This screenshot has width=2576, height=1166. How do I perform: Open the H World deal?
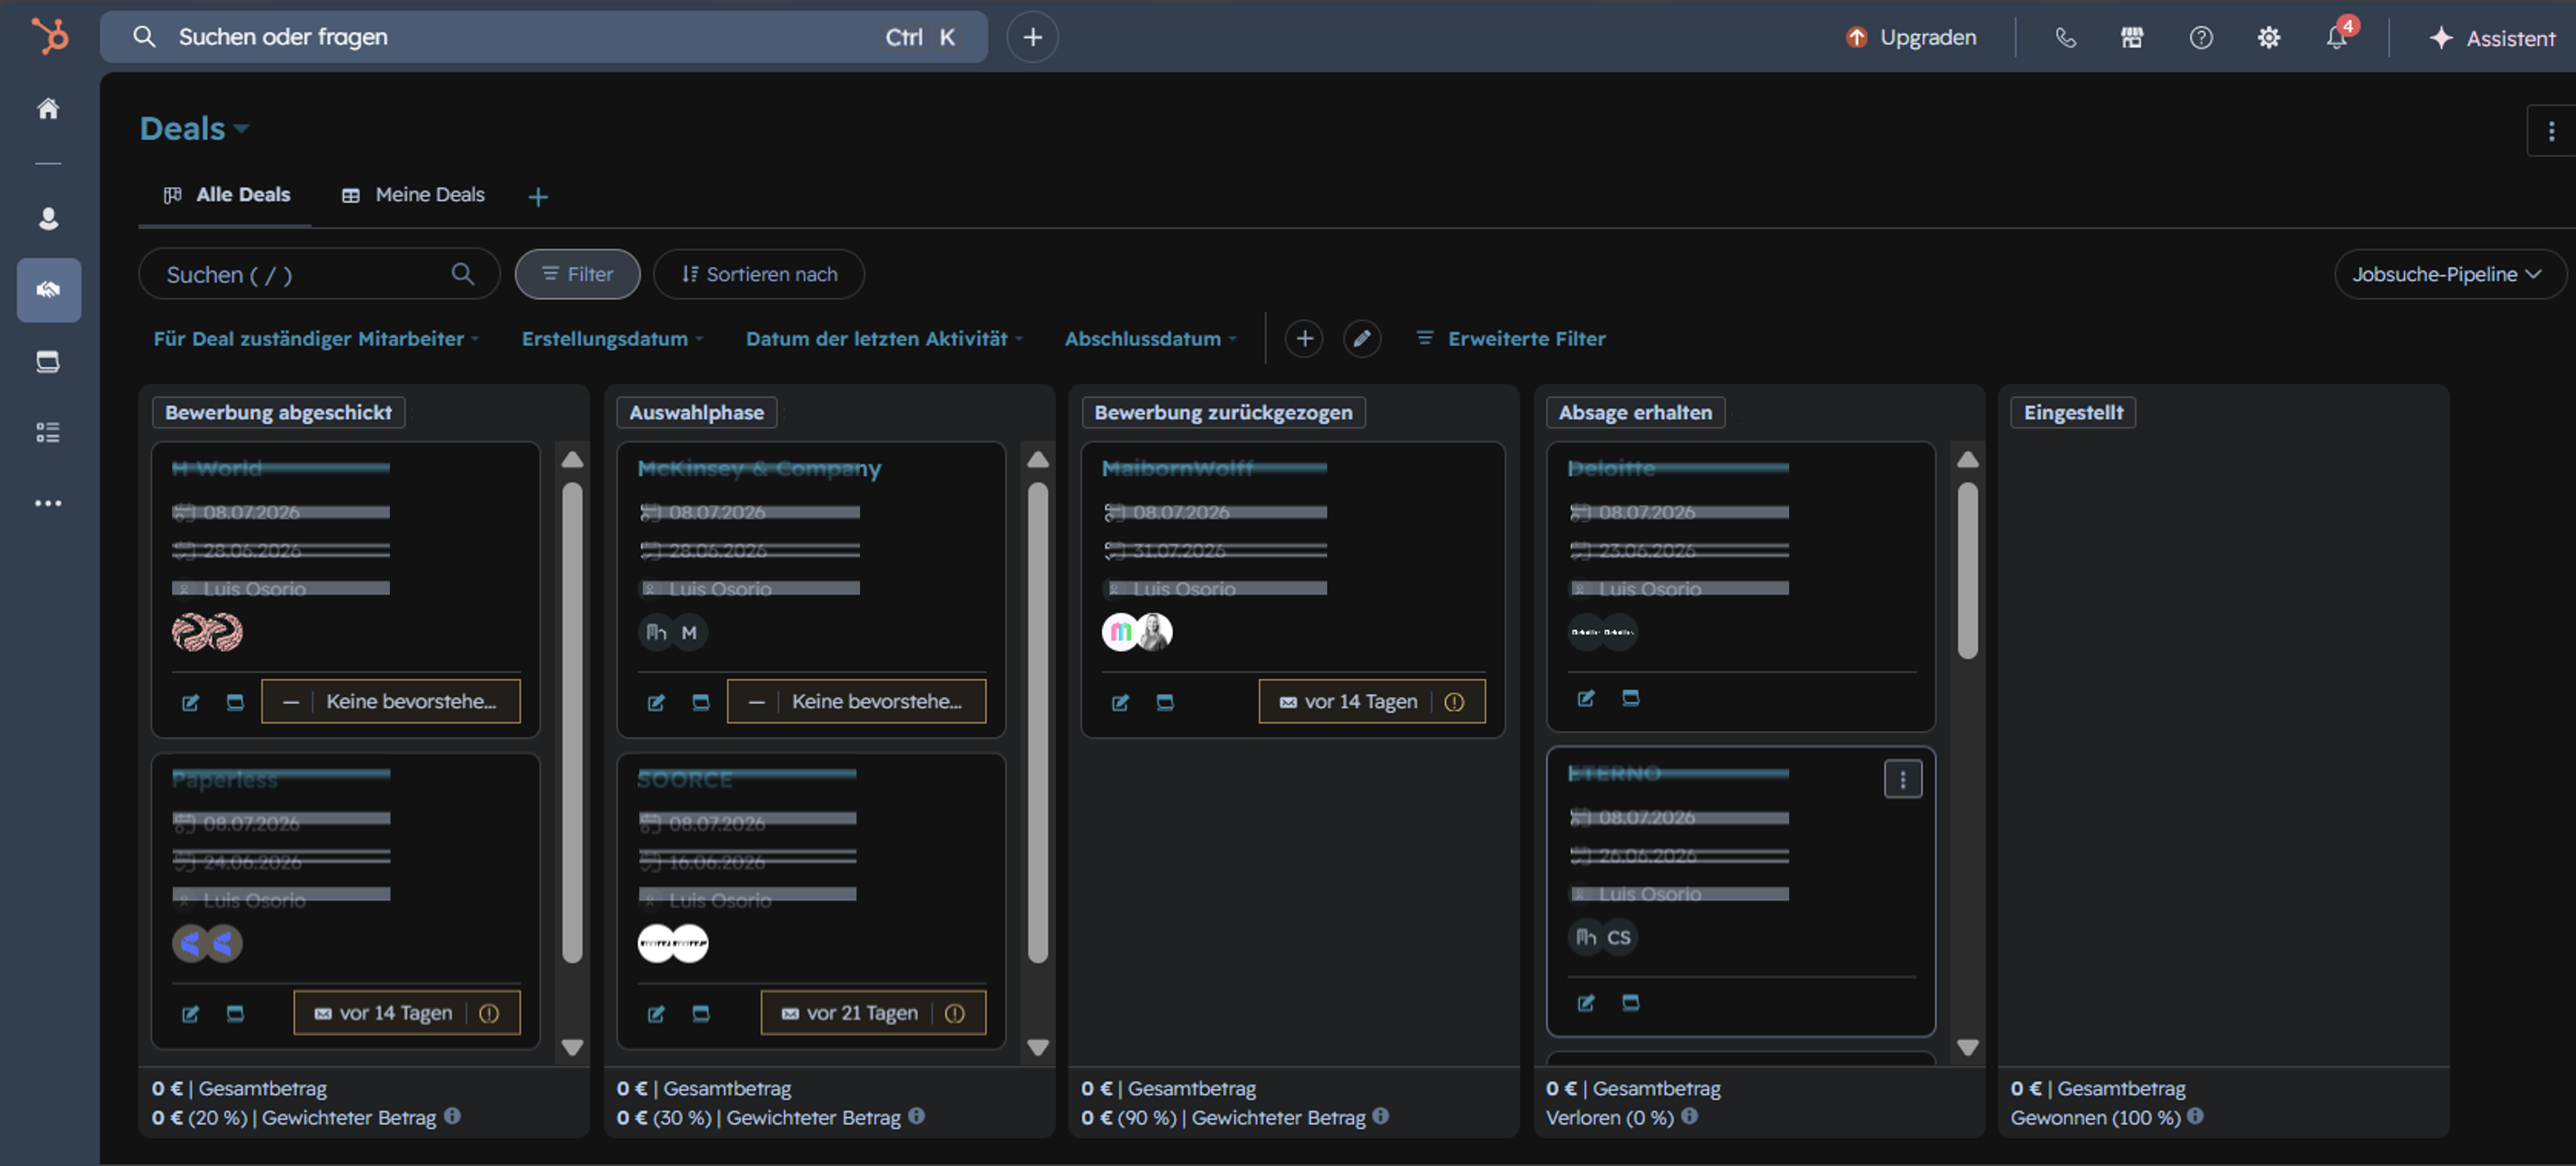(217, 467)
